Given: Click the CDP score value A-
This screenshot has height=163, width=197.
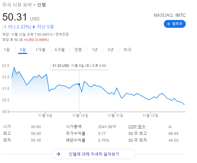Looking at the screenshot, I should tap(170, 127).
